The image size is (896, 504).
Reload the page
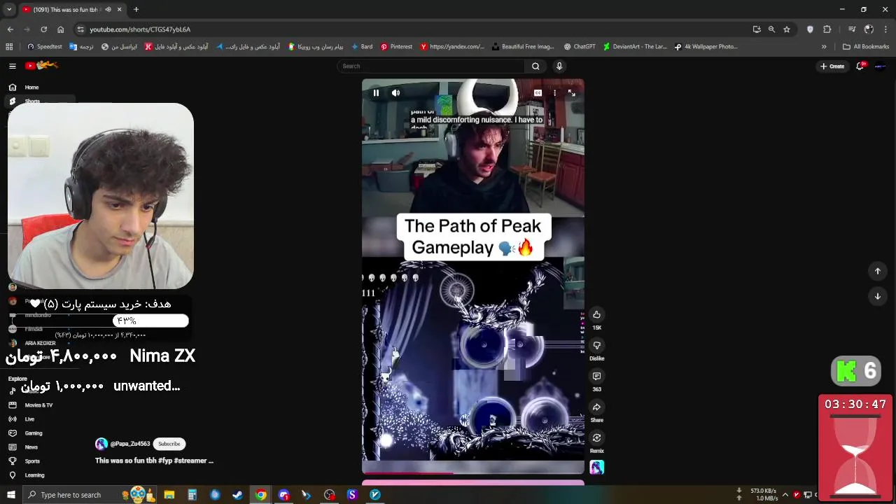(x=43, y=29)
